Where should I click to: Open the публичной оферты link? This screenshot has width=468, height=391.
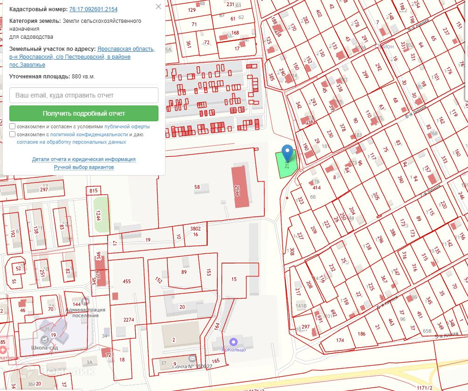[x=127, y=126]
